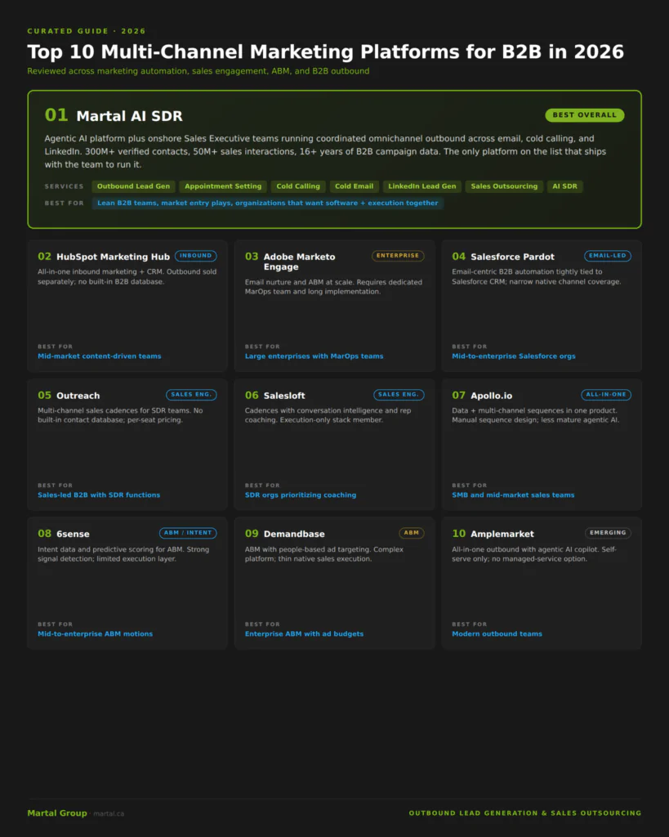This screenshot has height=837, width=669.
Task: Click the Martal Group footer name
Action: point(57,813)
